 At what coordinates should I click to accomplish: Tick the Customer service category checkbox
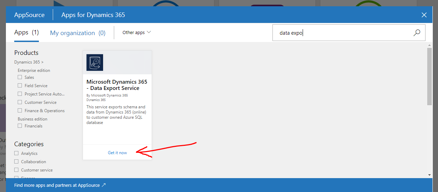[x=16, y=170]
